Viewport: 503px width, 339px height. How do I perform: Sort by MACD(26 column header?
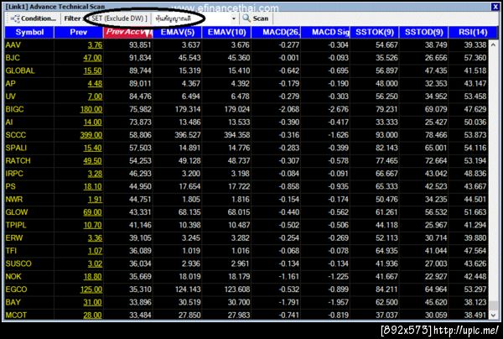(276, 32)
